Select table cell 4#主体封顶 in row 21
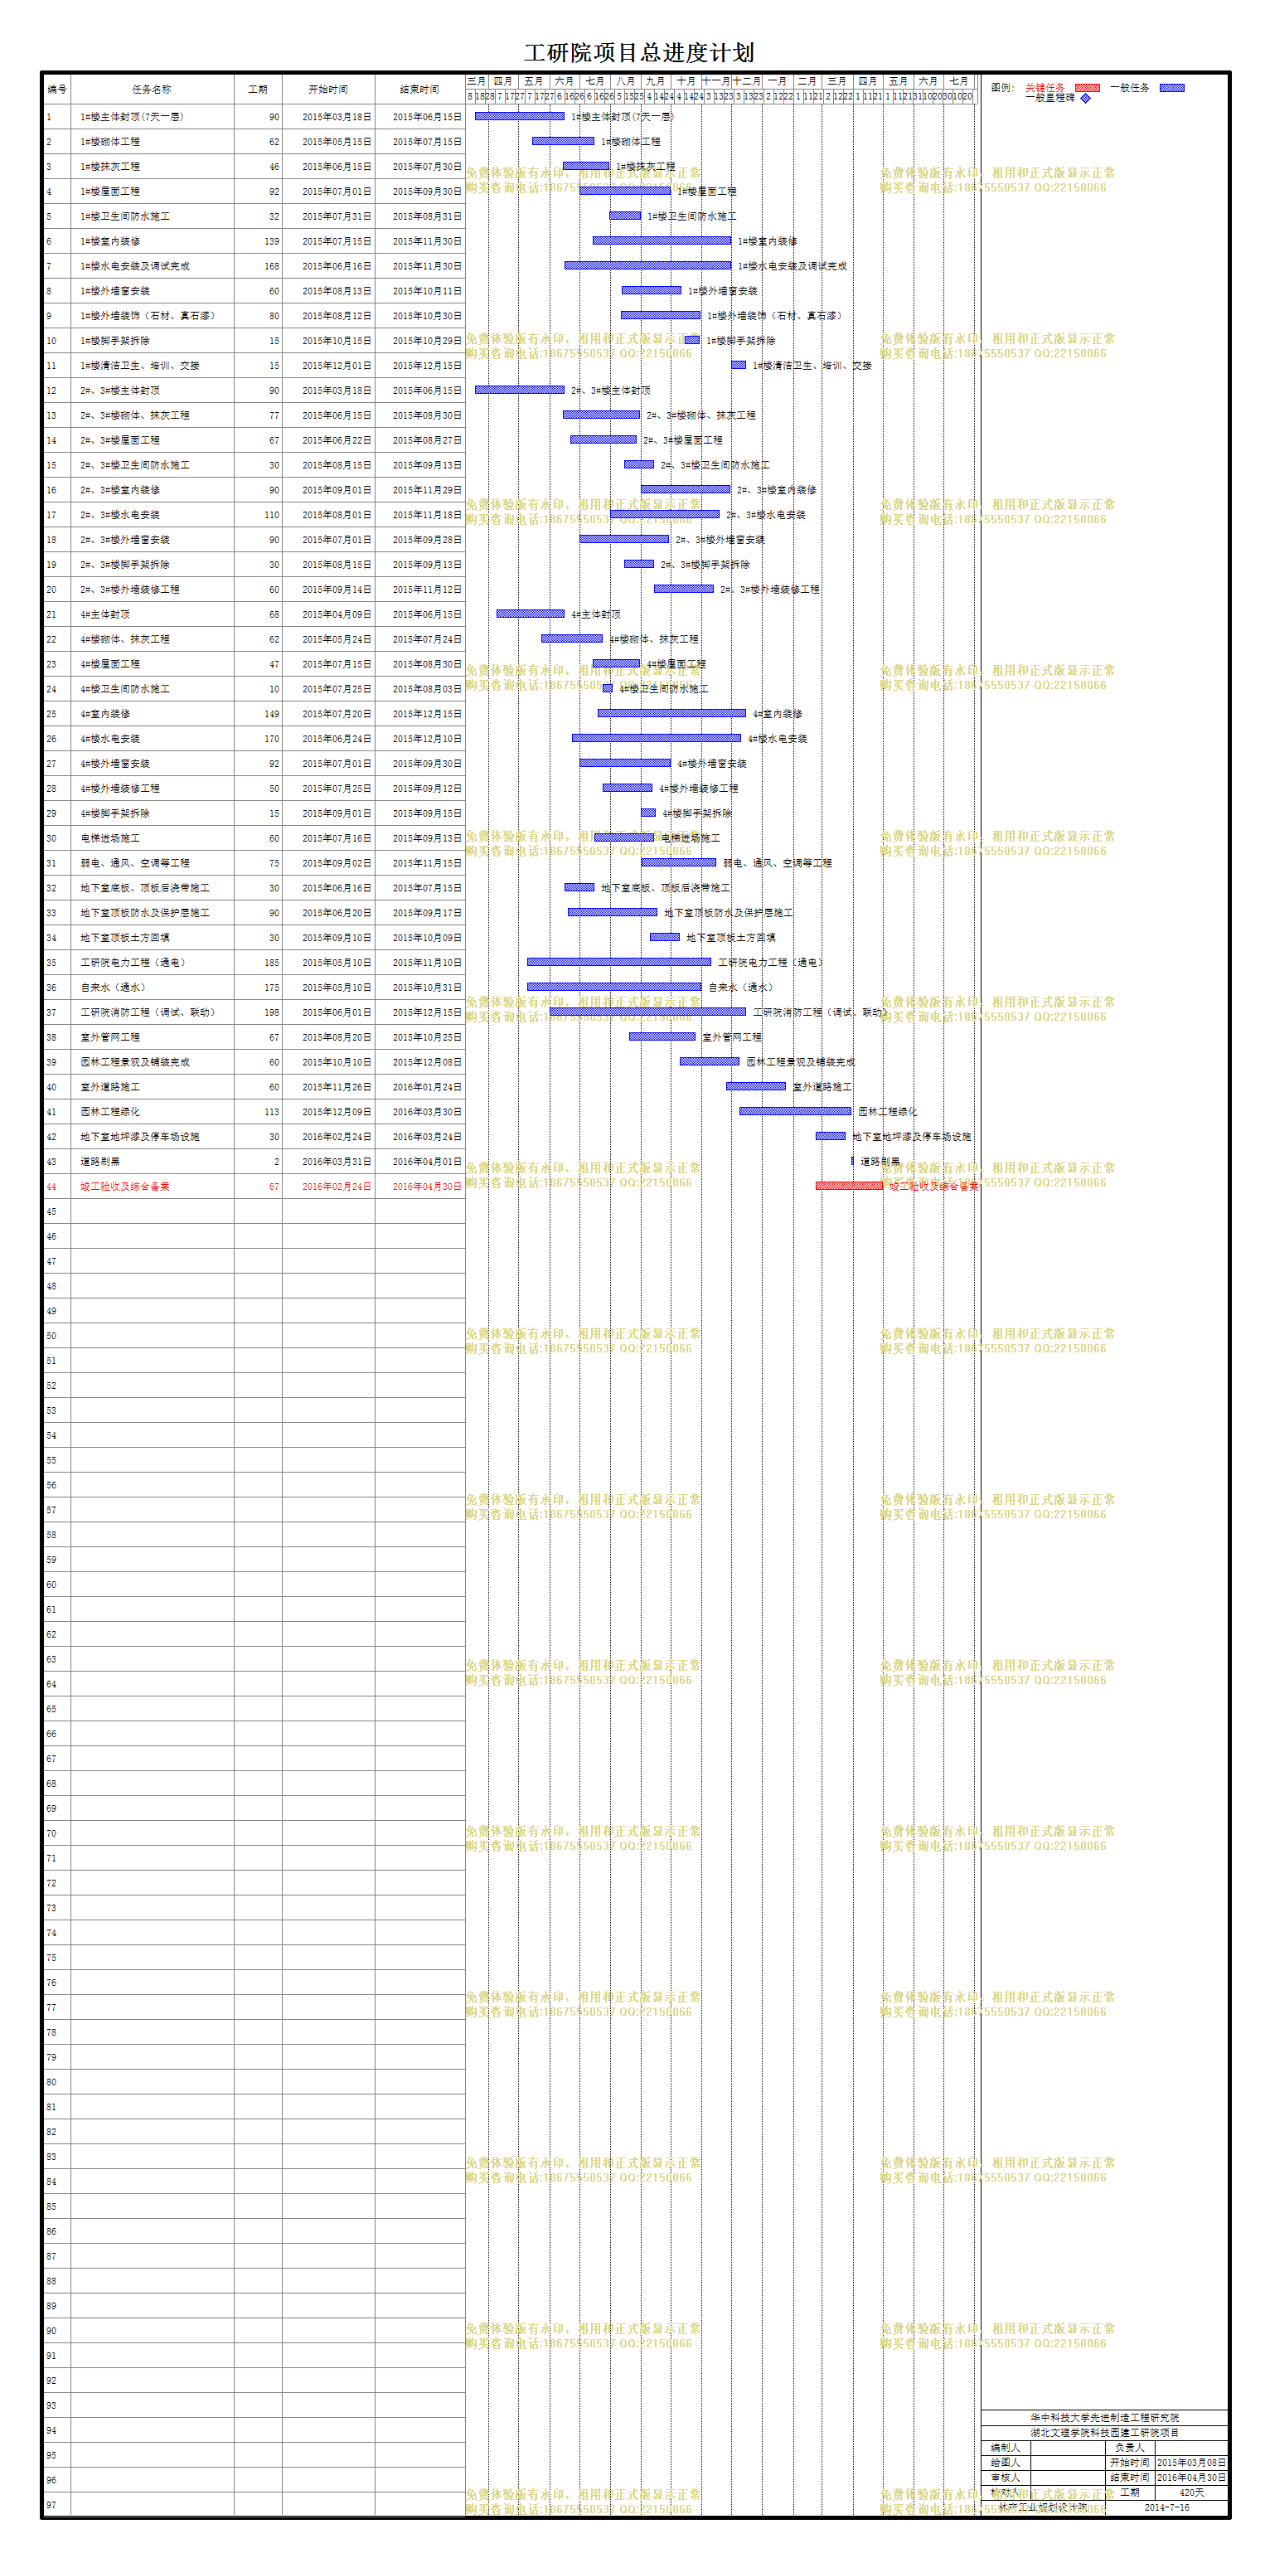The width and height of the screenshot is (1270, 2558). tap(152, 614)
